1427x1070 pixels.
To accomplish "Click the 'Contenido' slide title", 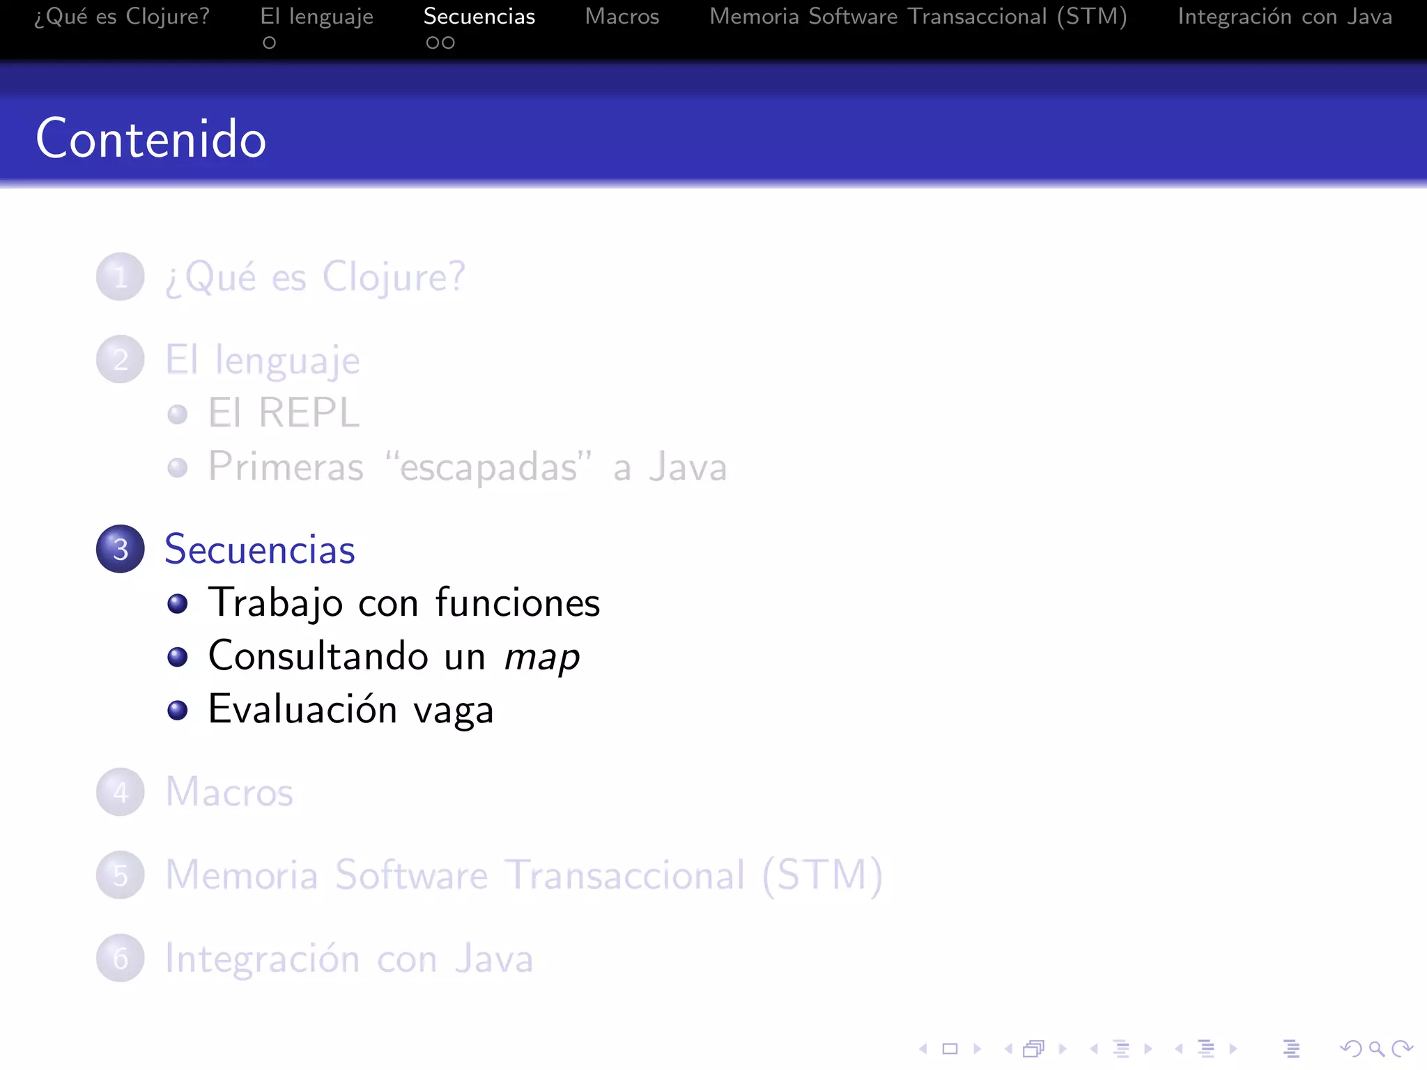I will [151, 139].
